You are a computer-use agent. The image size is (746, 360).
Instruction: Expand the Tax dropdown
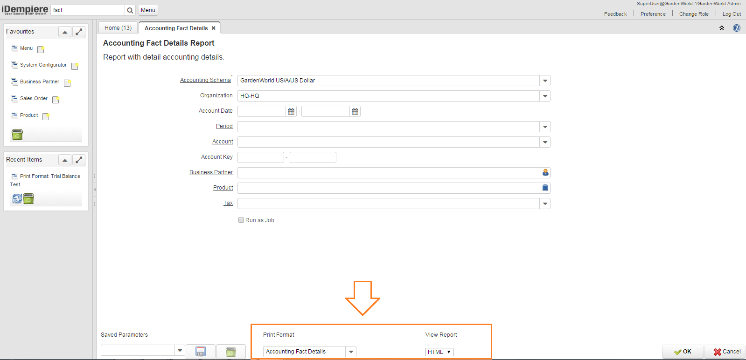pos(545,204)
